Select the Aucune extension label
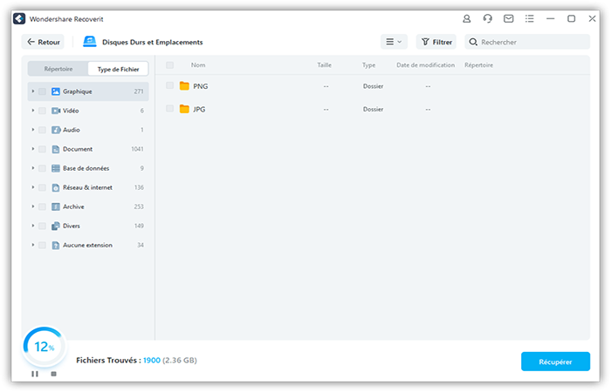 (x=87, y=245)
